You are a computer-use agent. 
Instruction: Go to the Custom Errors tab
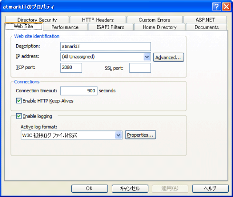155,20
